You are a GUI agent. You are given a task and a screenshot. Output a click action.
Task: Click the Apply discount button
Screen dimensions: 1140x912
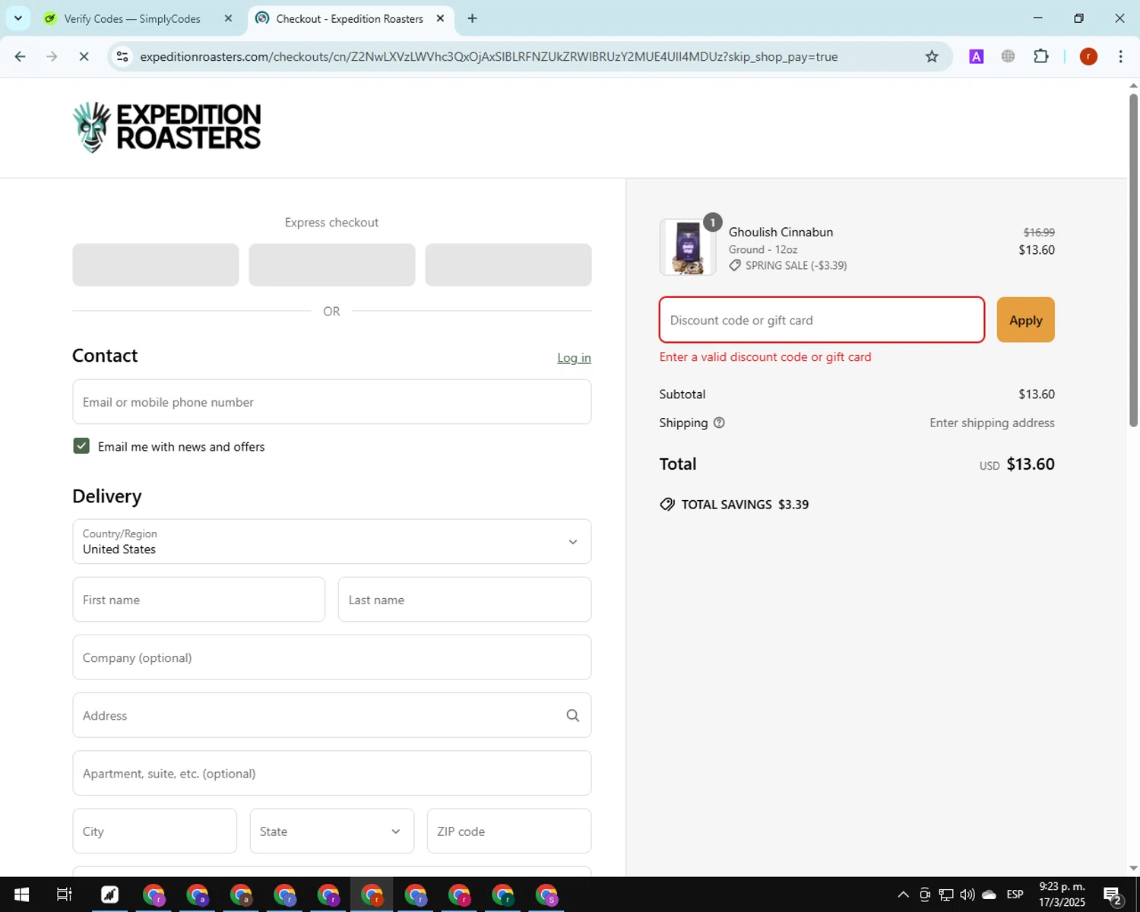click(x=1025, y=320)
